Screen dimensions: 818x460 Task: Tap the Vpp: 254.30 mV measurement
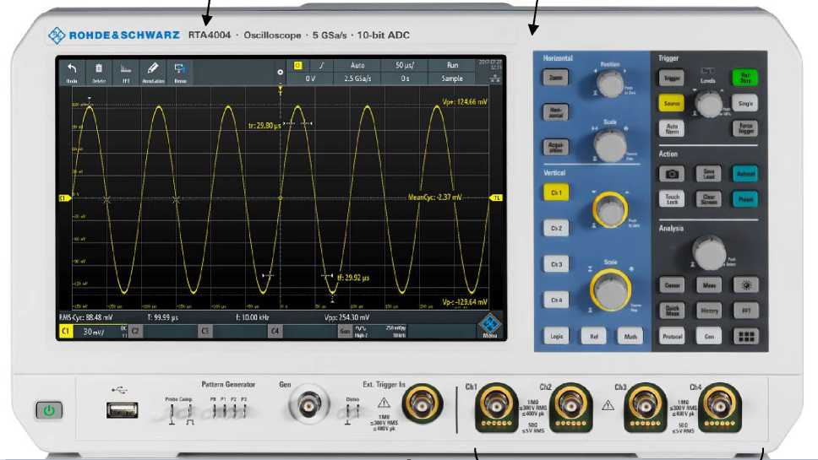coord(347,317)
